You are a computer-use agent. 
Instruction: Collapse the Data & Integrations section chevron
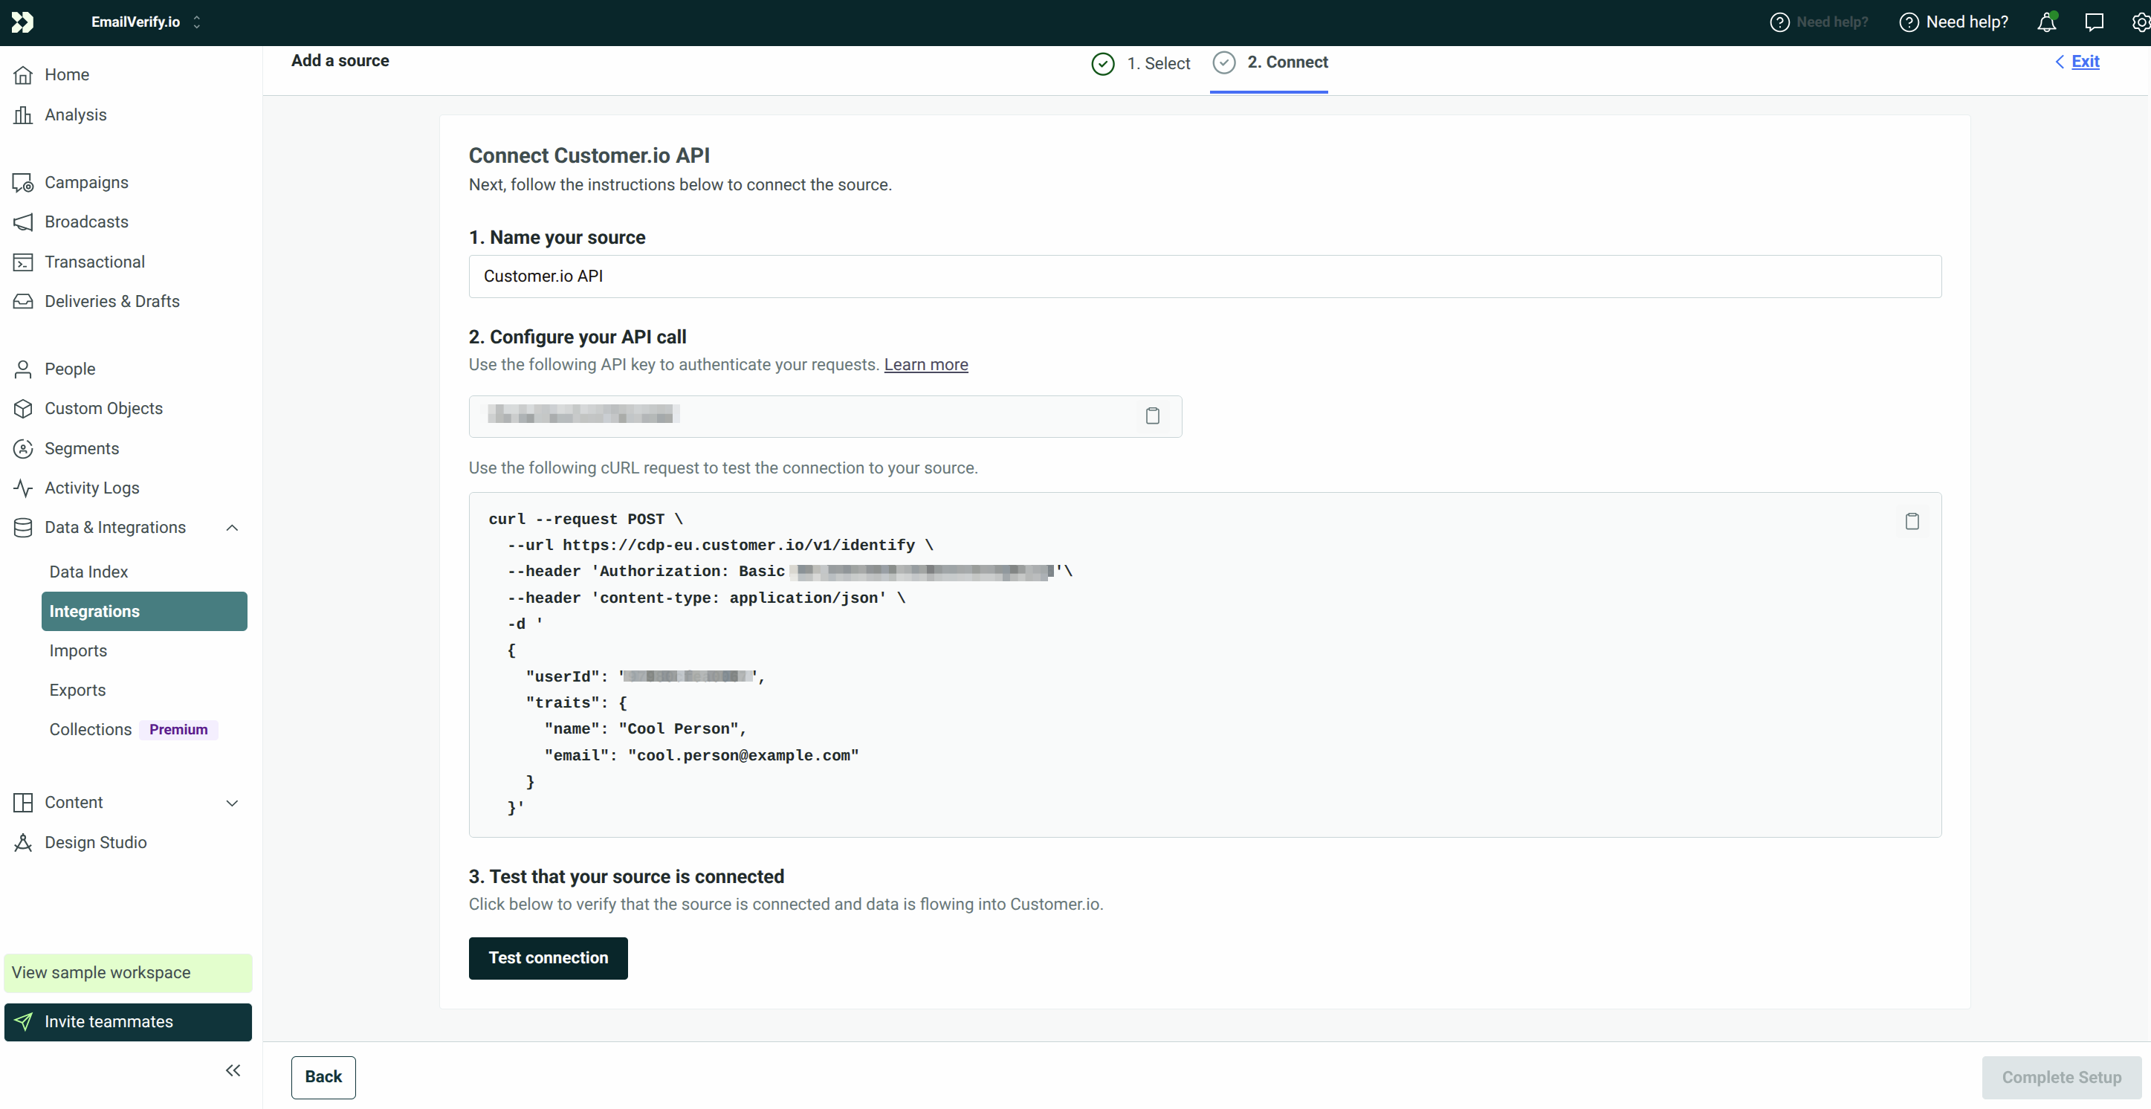(x=232, y=528)
